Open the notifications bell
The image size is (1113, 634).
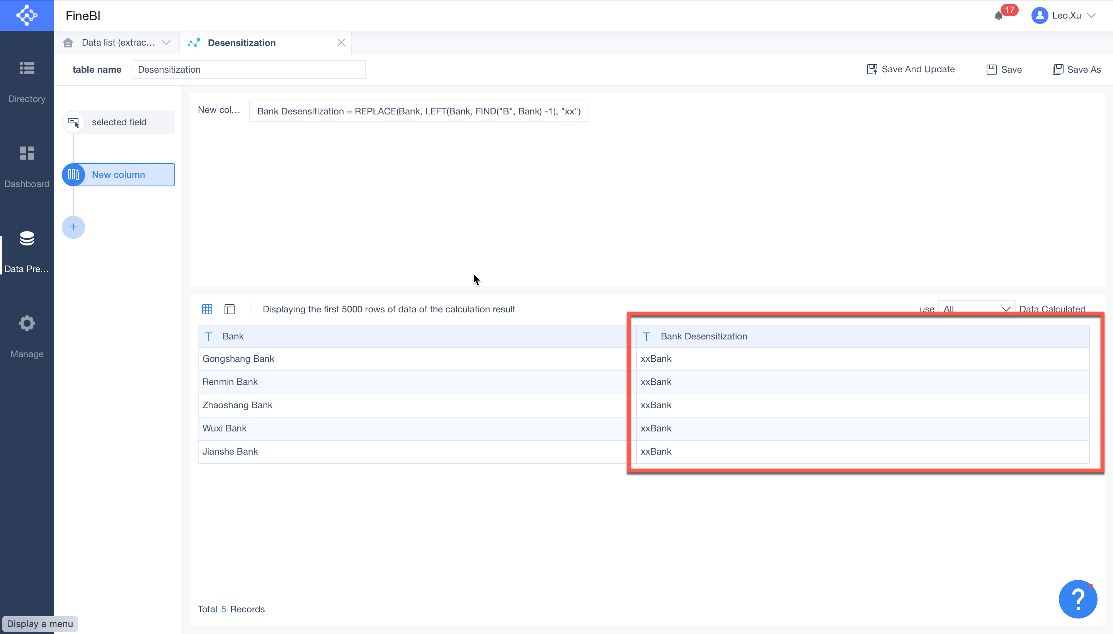(x=999, y=16)
